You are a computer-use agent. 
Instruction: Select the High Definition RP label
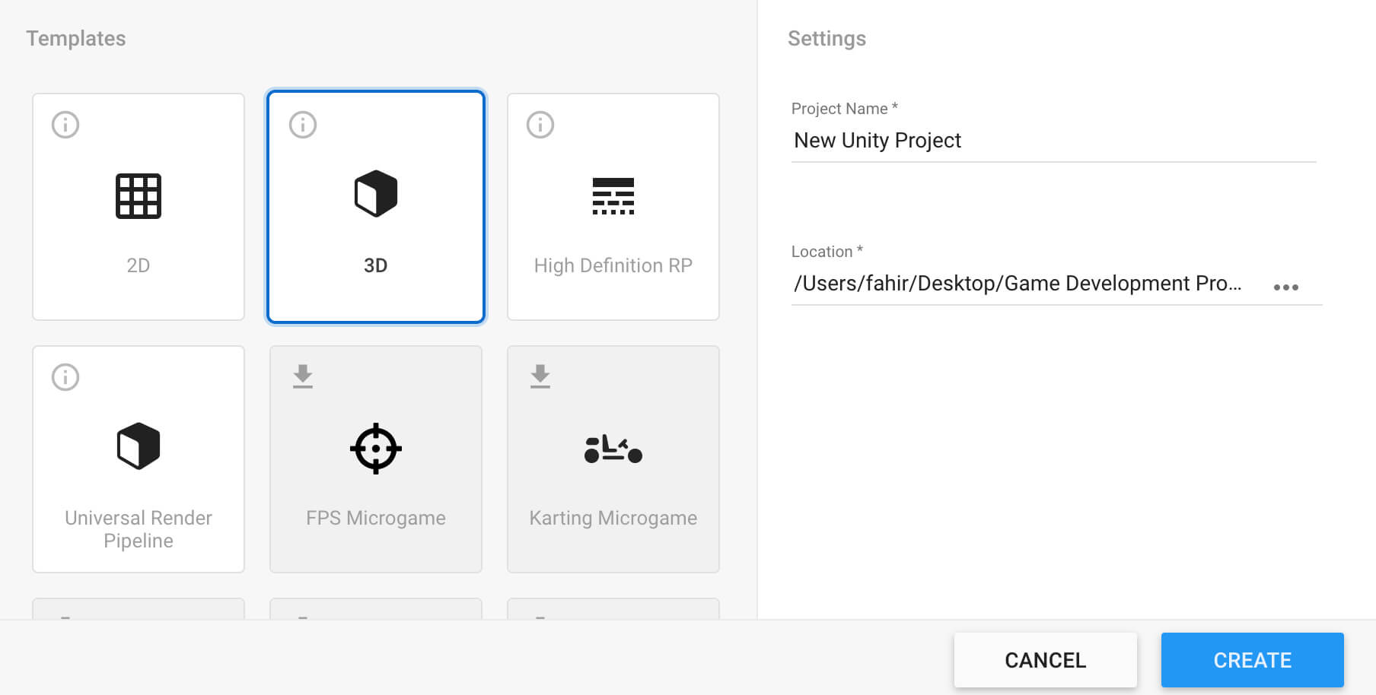coord(613,265)
